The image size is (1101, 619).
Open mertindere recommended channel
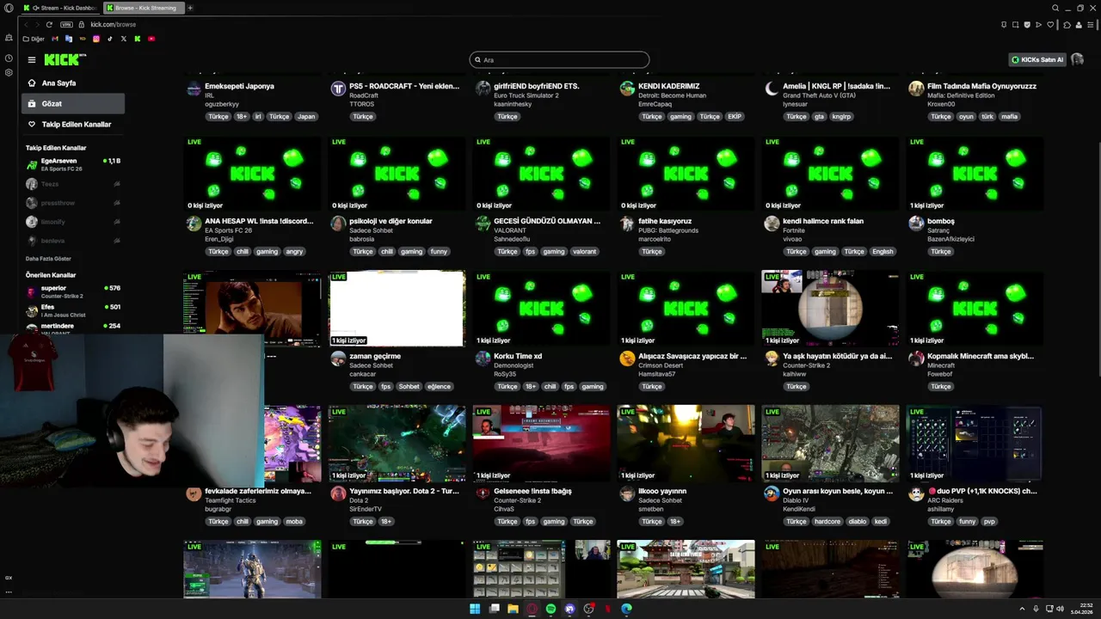[73, 327]
